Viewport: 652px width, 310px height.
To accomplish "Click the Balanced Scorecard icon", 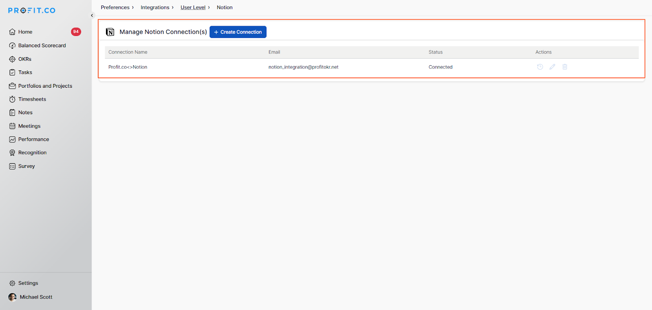I will tap(12, 46).
